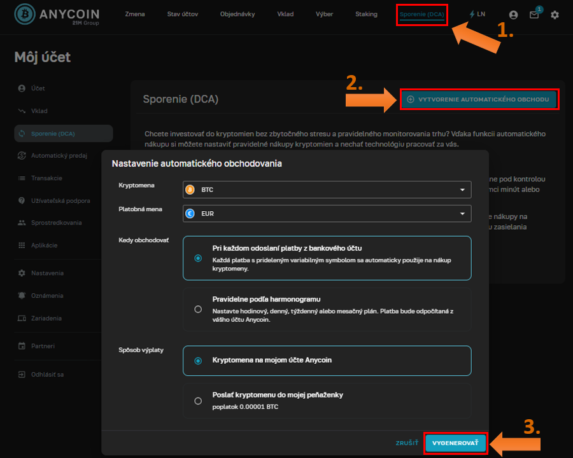
Task: Open the settings gear icon in header
Action: 555,15
